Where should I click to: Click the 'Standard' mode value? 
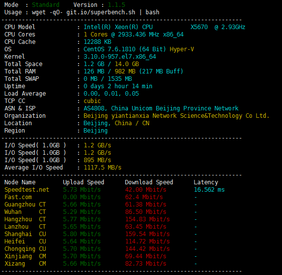tap(46, 5)
